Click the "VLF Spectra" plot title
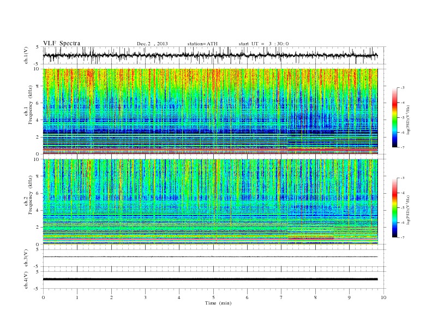Screen dimensions: 432x334 (62, 43)
